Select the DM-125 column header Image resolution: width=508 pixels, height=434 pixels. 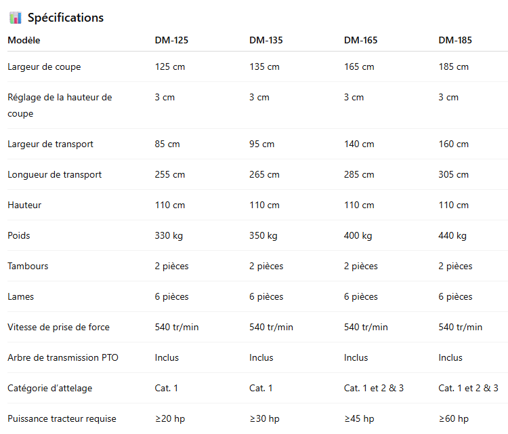pos(171,40)
